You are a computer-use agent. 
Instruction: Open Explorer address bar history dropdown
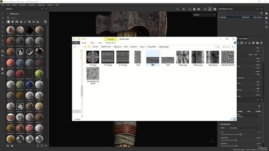click(x=216, y=47)
